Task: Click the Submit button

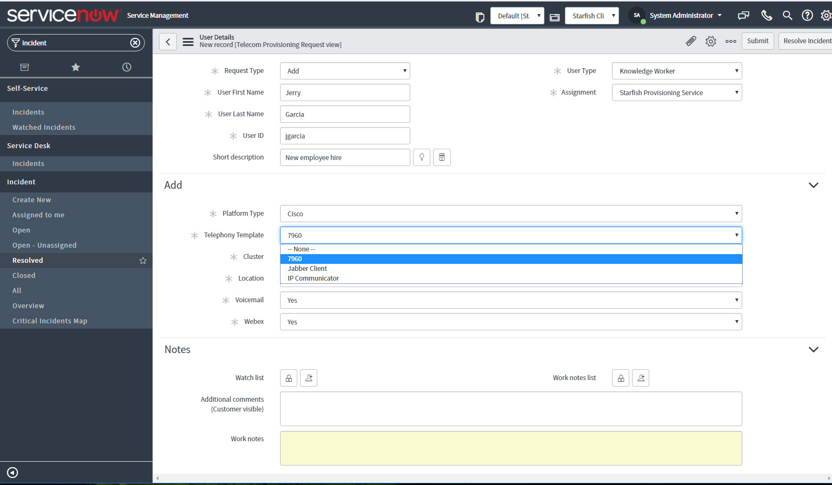Action: point(757,41)
